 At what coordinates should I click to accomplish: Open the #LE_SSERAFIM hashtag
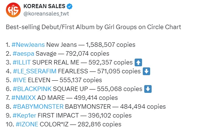(35, 71)
